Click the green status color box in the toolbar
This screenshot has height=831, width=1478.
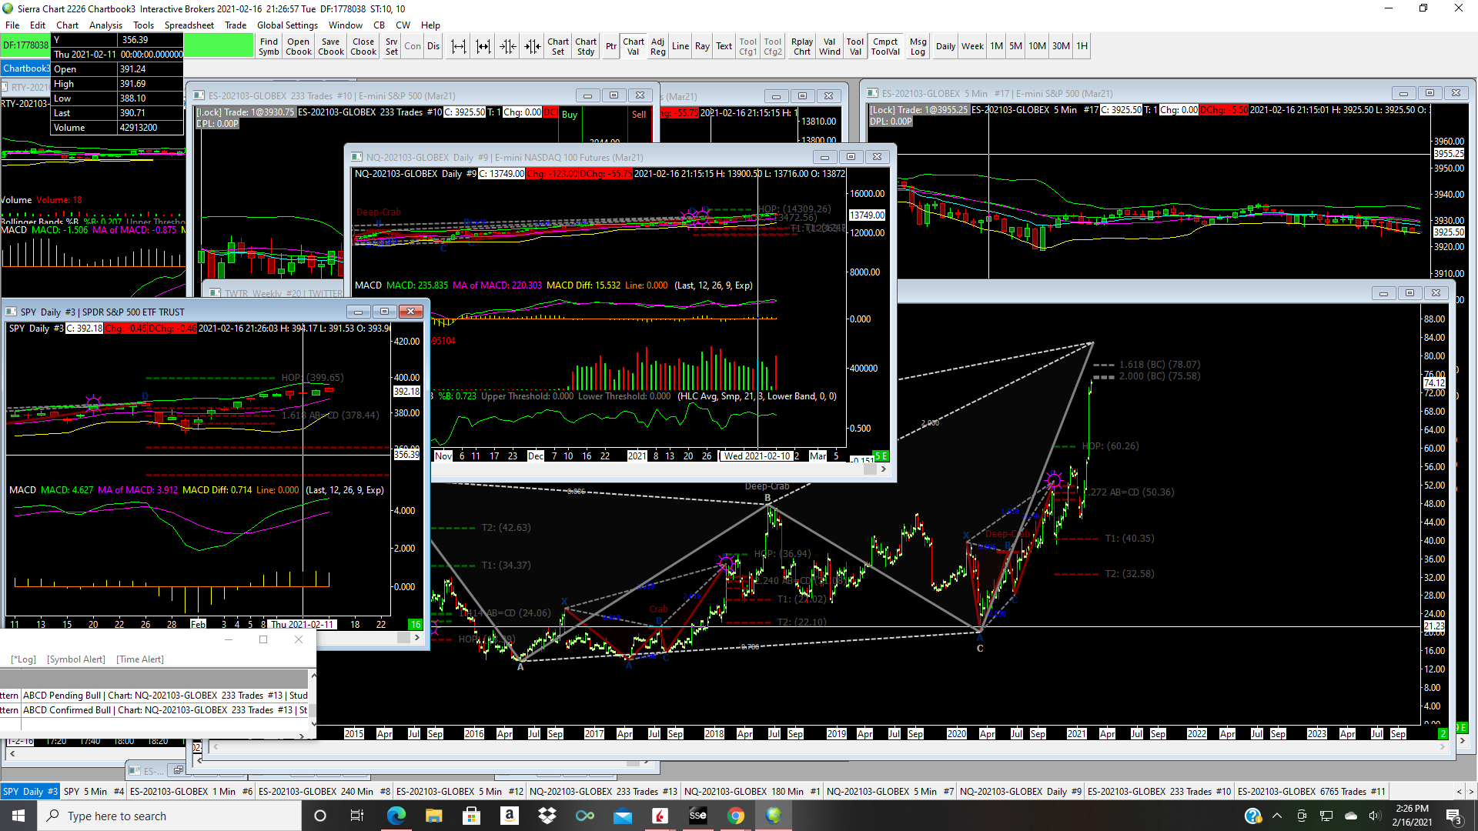click(x=219, y=46)
